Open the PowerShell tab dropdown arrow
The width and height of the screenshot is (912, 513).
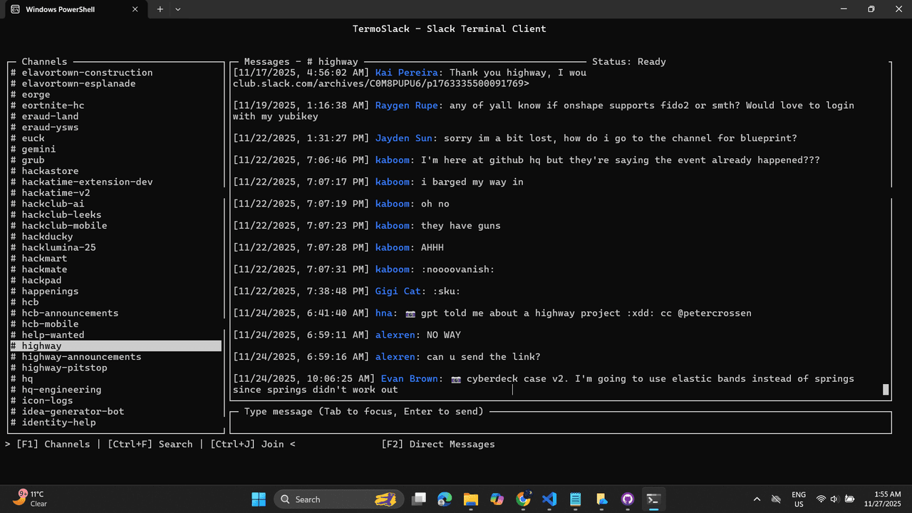coord(178,9)
